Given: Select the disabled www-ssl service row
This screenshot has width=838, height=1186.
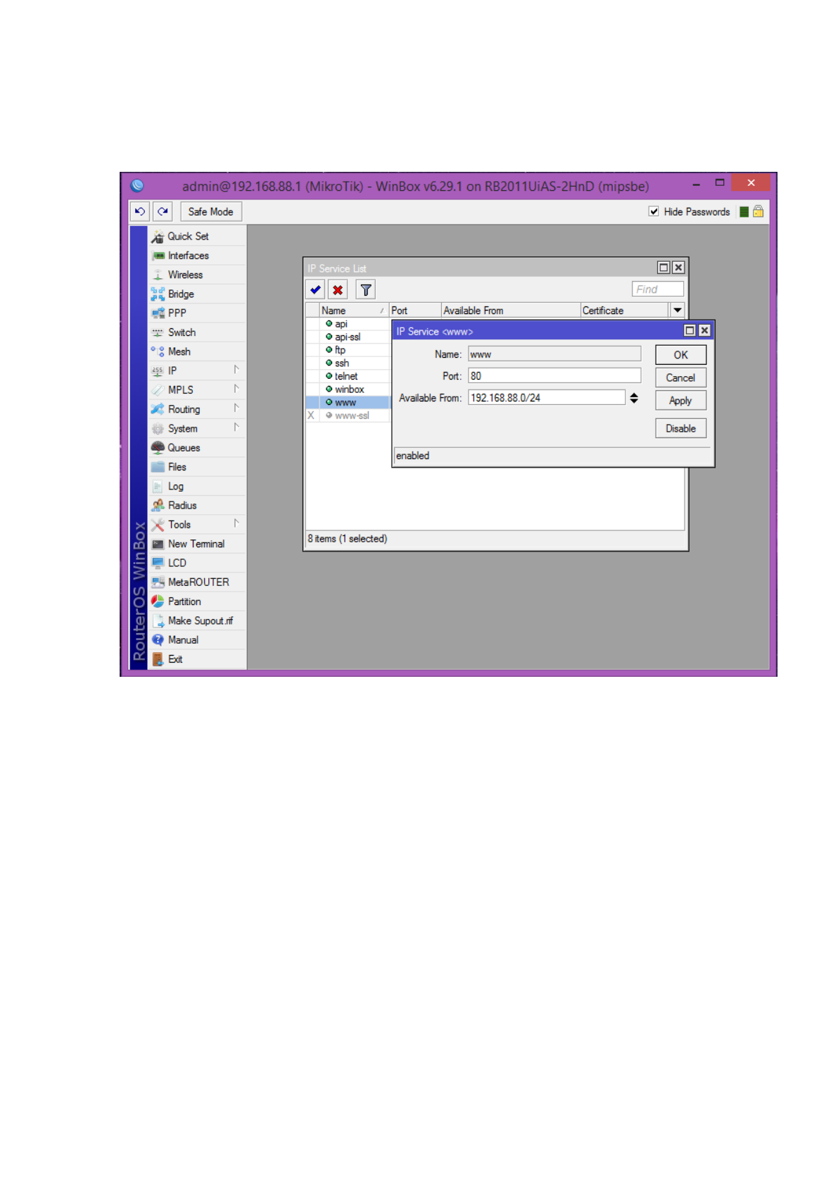Looking at the screenshot, I should tap(348, 416).
